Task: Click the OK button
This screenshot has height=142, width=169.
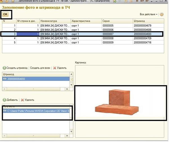Action: (5, 14)
